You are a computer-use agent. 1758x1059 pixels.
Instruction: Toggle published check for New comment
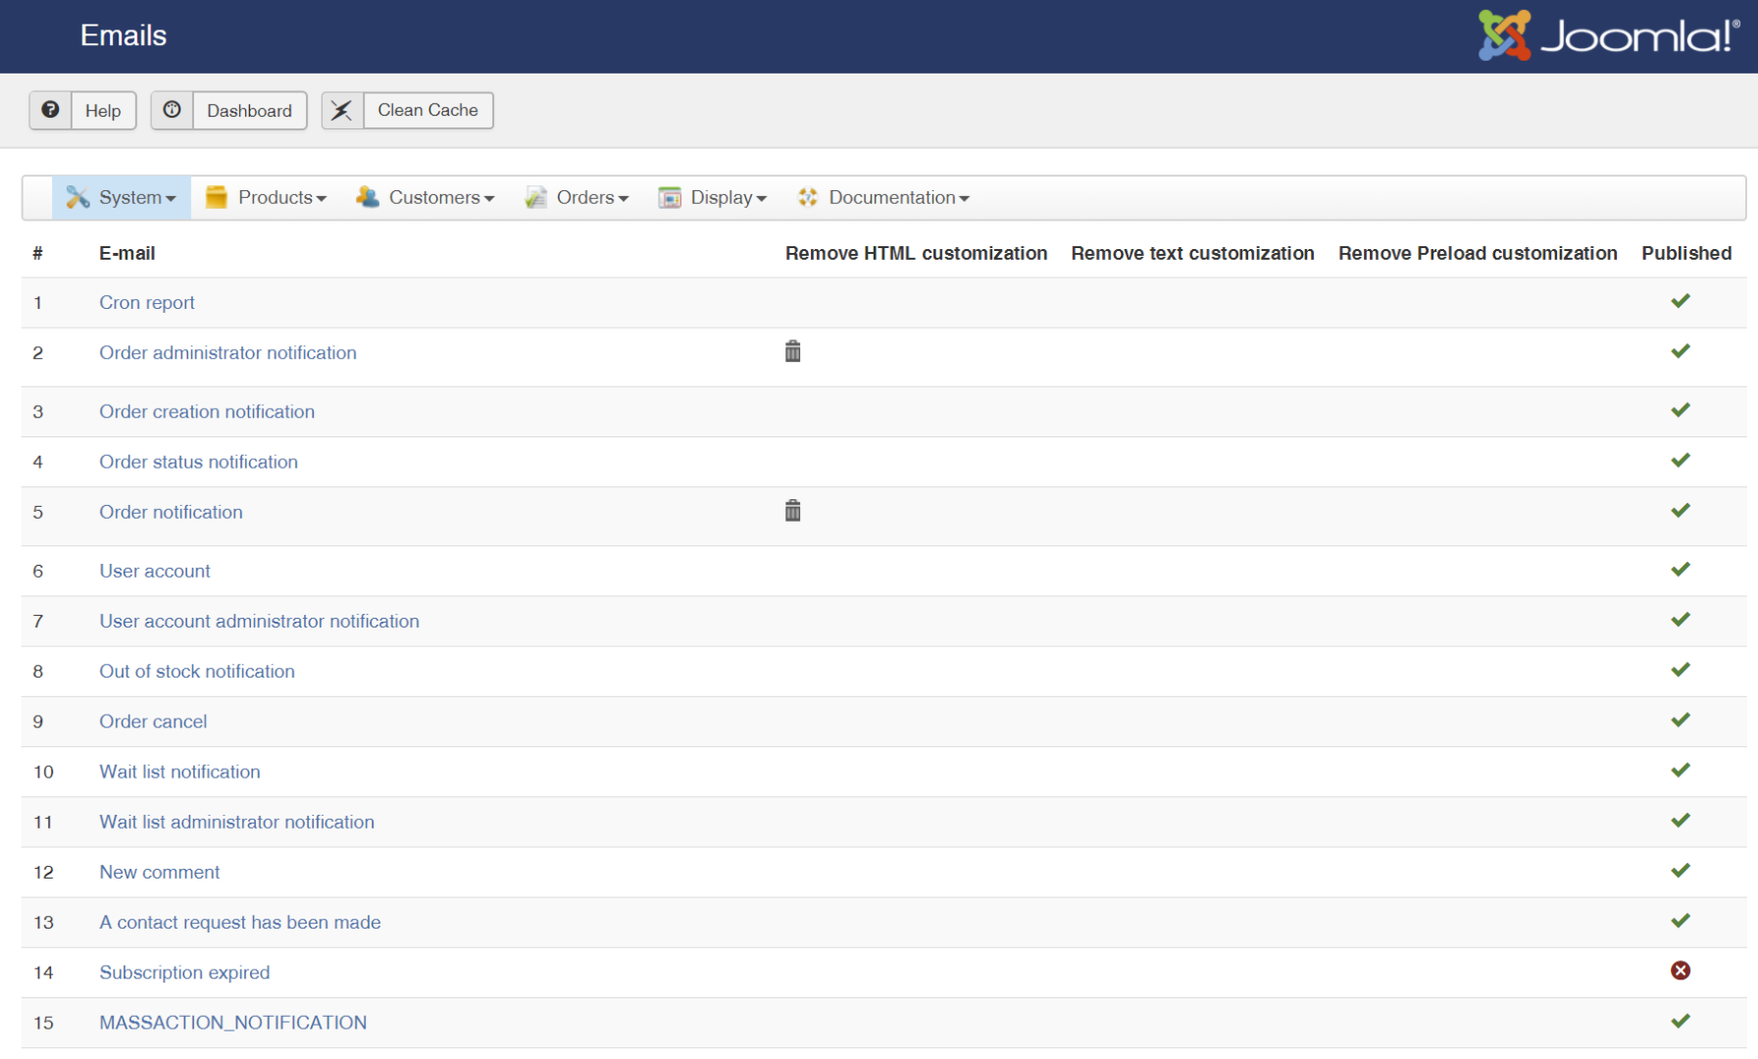pyautogui.click(x=1681, y=870)
